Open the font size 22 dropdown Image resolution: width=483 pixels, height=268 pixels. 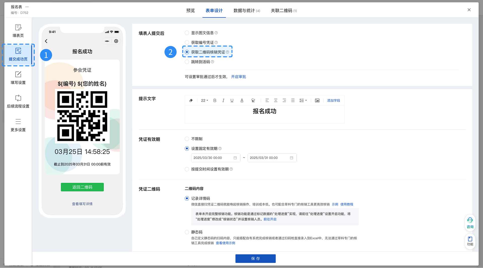coord(204,100)
